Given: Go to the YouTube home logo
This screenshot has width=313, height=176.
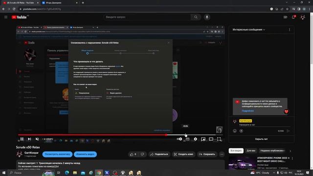Looking at the screenshot, I should [19, 18].
